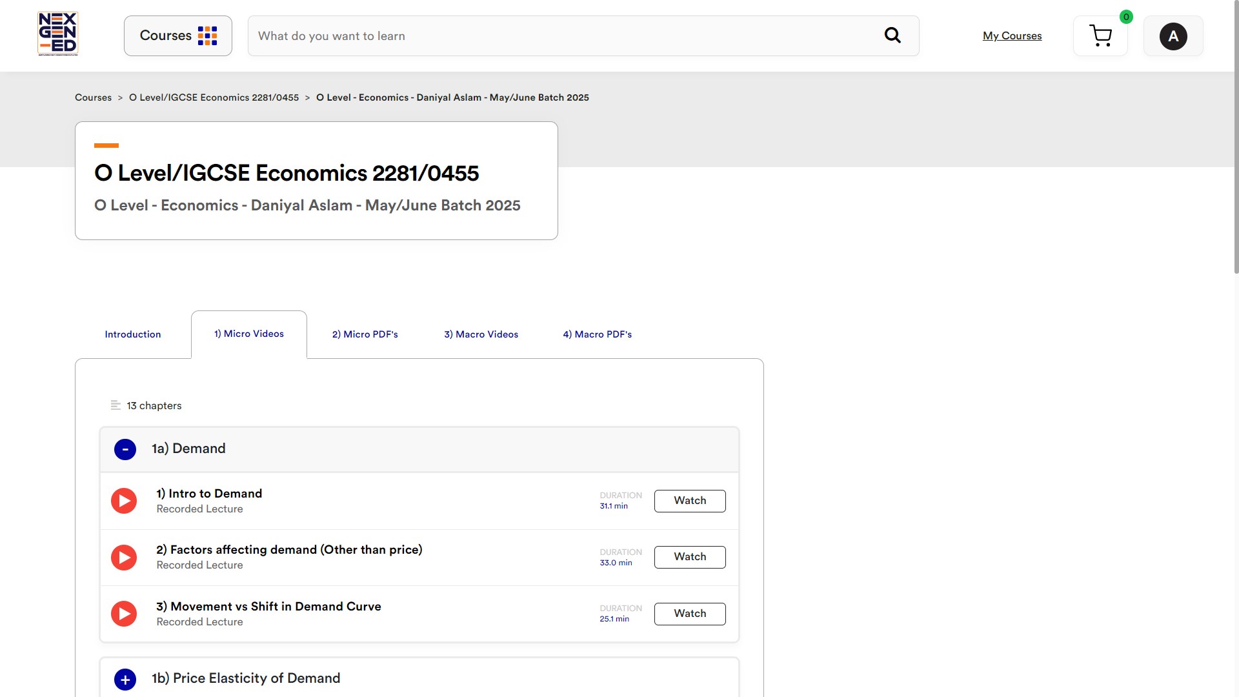The height and width of the screenshot is (697, 1239).
Task: Open the user profile avatar
Action: point(1173,36)
